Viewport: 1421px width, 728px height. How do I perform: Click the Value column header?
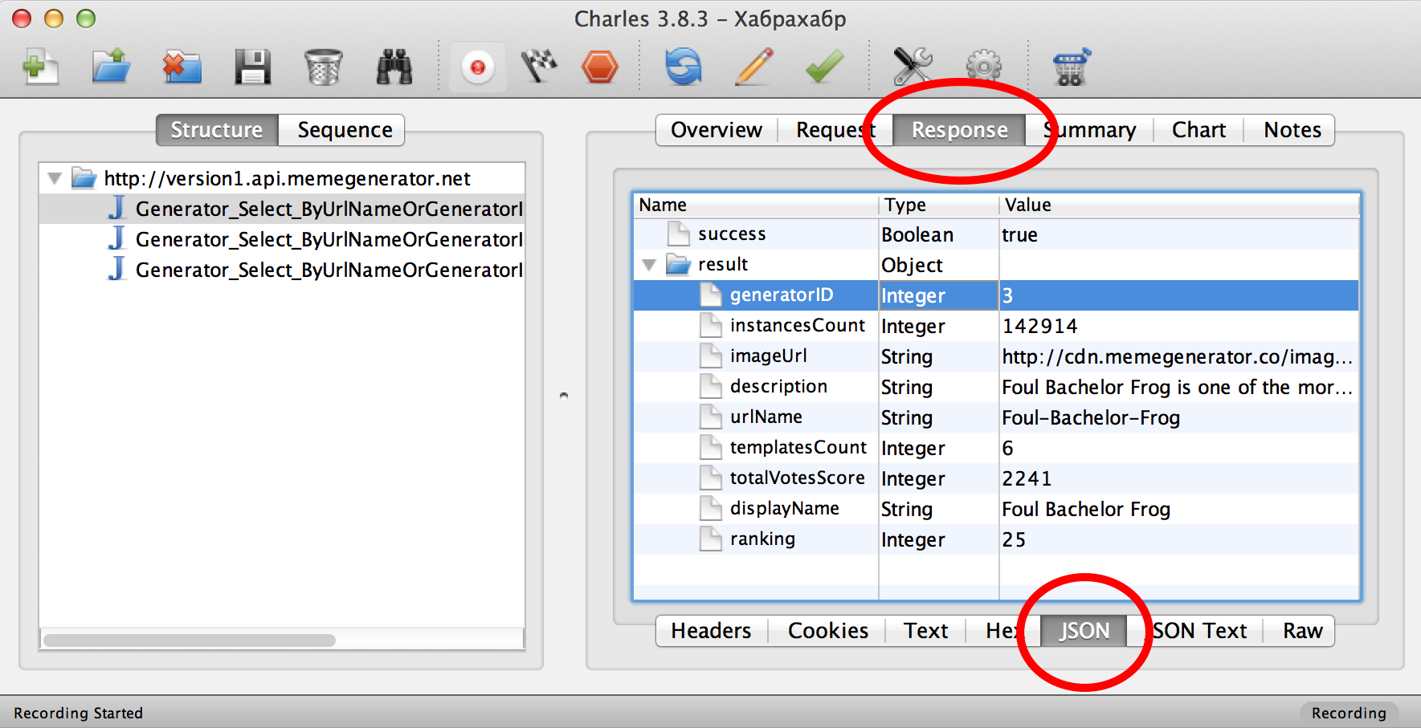(1179, 205)
